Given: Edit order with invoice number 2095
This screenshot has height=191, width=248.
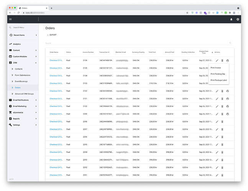Looking at the screenshot, I should pyautogui.click(x=217, y=144).
